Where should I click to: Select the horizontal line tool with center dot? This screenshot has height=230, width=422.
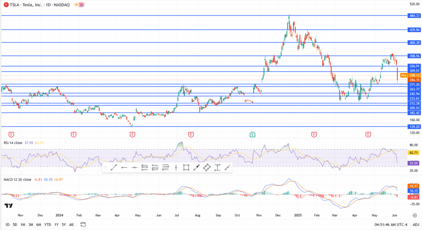pyautogui.click(x=134, y=167)
